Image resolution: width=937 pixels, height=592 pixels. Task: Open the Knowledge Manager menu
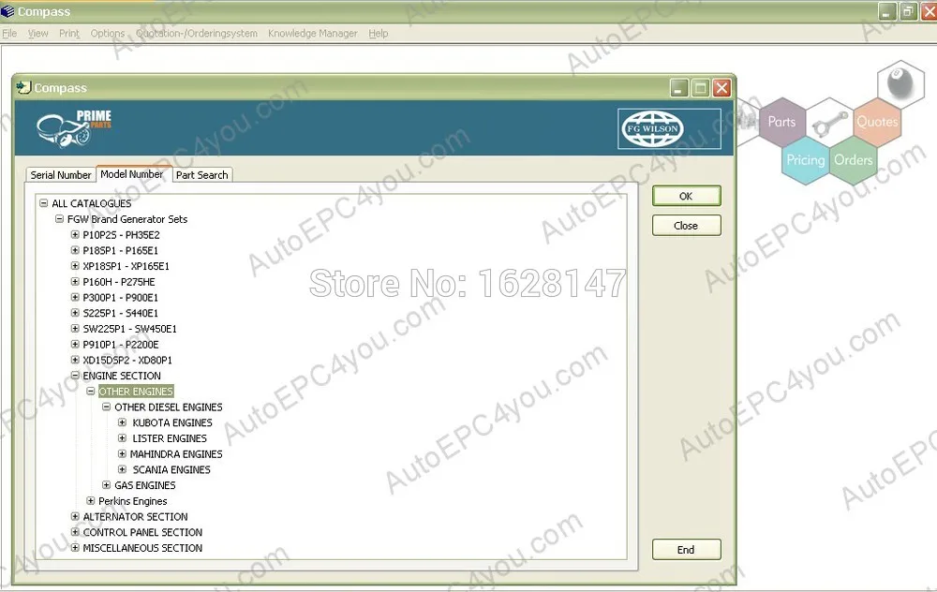tap(313, 34)
